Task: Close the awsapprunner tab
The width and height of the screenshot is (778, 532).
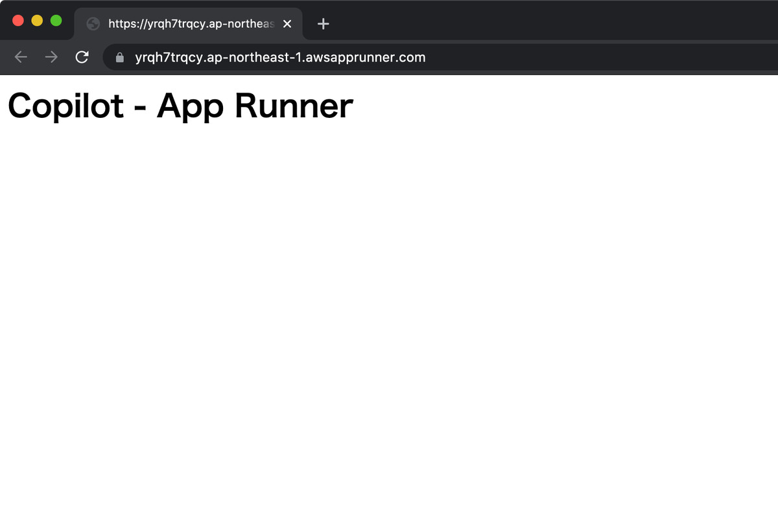Action: tap(288, 24)
